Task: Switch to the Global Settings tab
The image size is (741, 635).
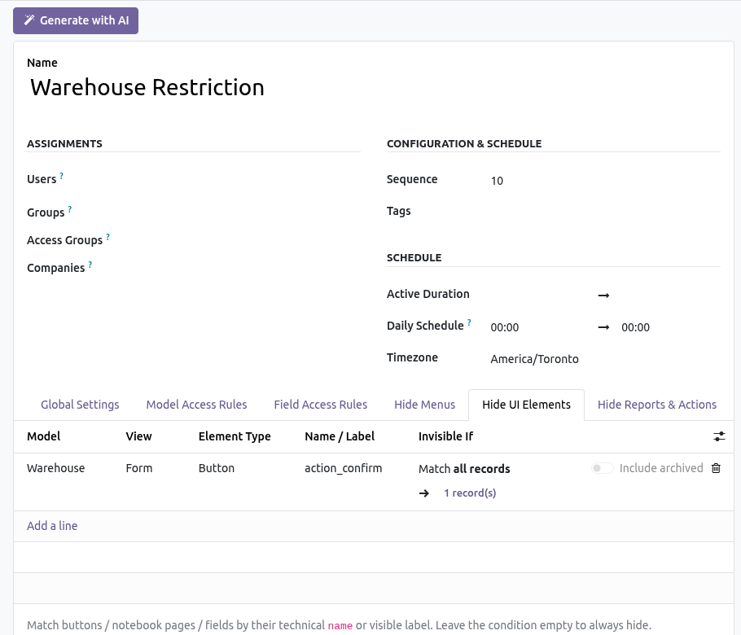Action: point(80,405)
